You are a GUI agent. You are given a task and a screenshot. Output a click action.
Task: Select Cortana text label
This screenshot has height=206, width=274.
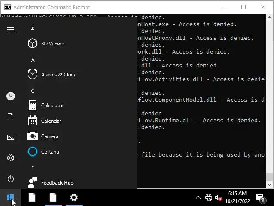(x=50, y=151)
